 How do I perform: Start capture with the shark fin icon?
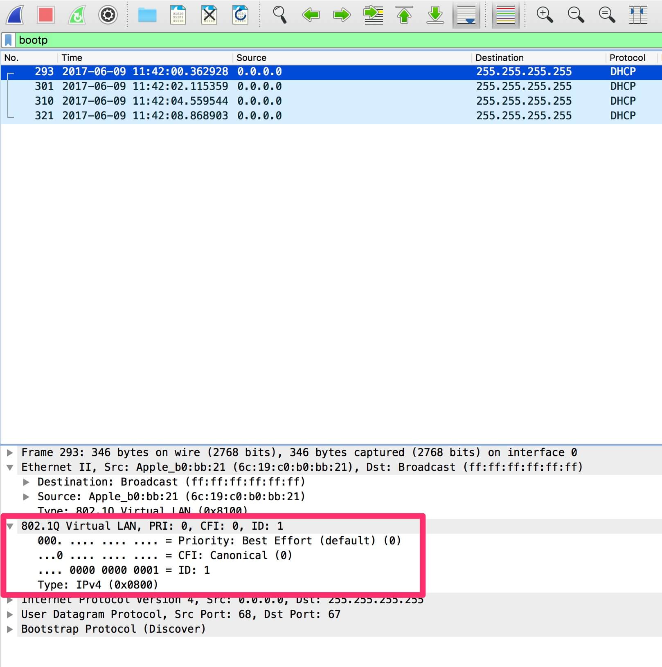click(15, 15)
